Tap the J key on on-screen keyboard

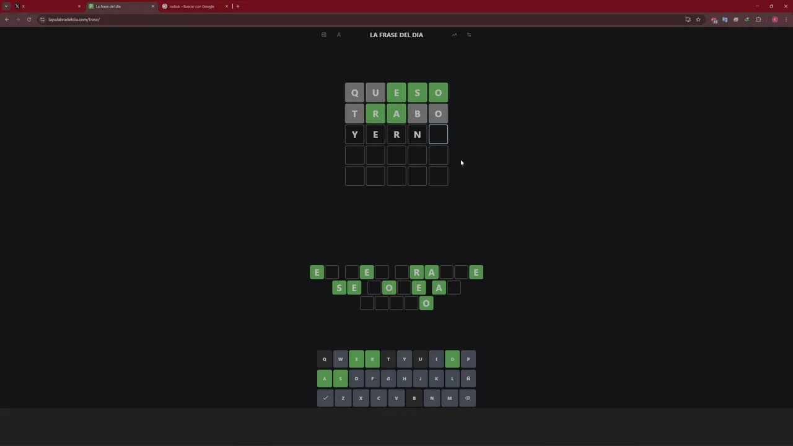point(420,378)
